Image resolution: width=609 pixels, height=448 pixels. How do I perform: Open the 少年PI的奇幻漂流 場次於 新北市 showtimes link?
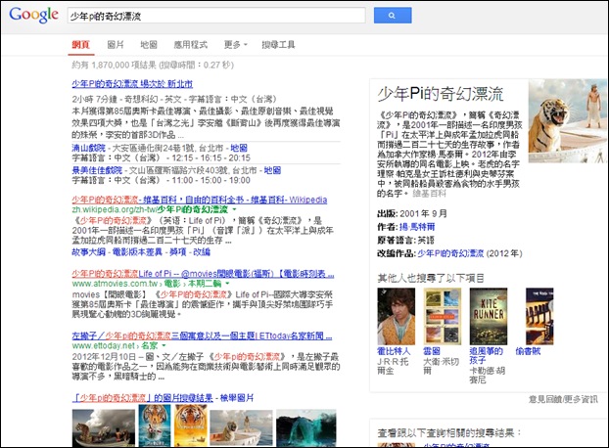click(x=132, y=84)
